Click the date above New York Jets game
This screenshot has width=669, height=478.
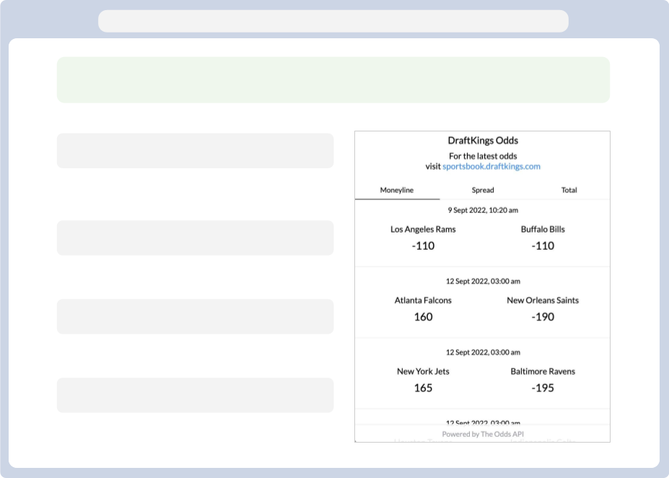[483, 352]
